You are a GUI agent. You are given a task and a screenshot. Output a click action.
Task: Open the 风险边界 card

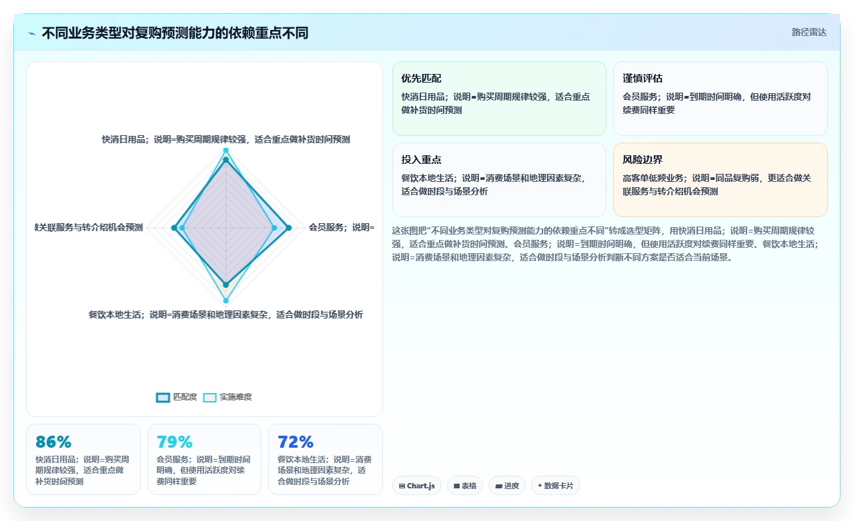click(721, 180)
